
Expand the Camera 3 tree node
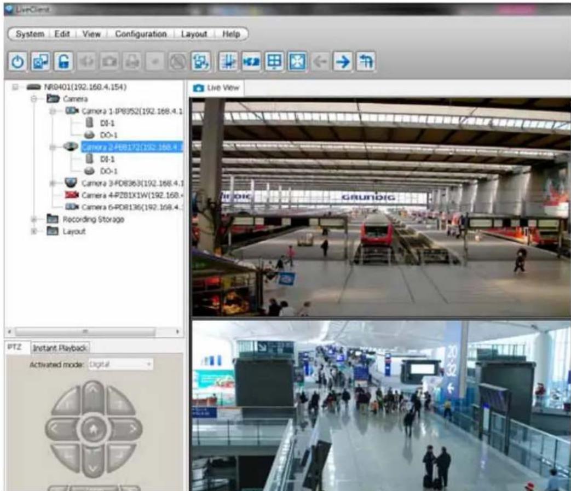coord(53,183)
